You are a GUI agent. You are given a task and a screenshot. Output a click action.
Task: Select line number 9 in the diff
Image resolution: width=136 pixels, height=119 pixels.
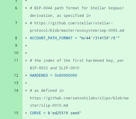tap(16, 46)
